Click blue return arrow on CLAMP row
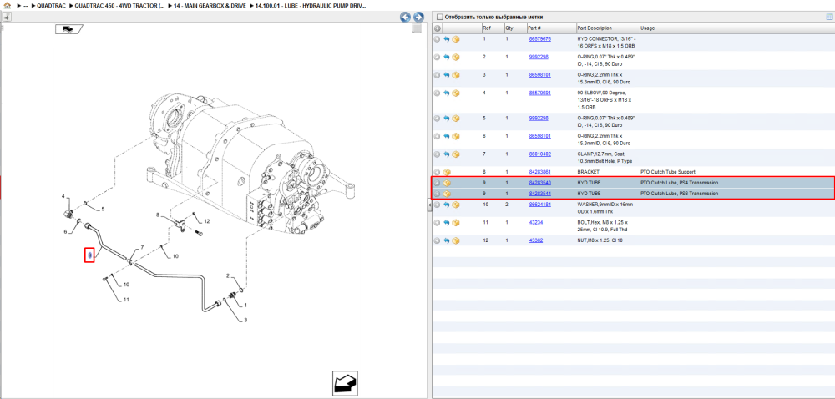This screenshot has height=399, width=835. click(447, 154)
